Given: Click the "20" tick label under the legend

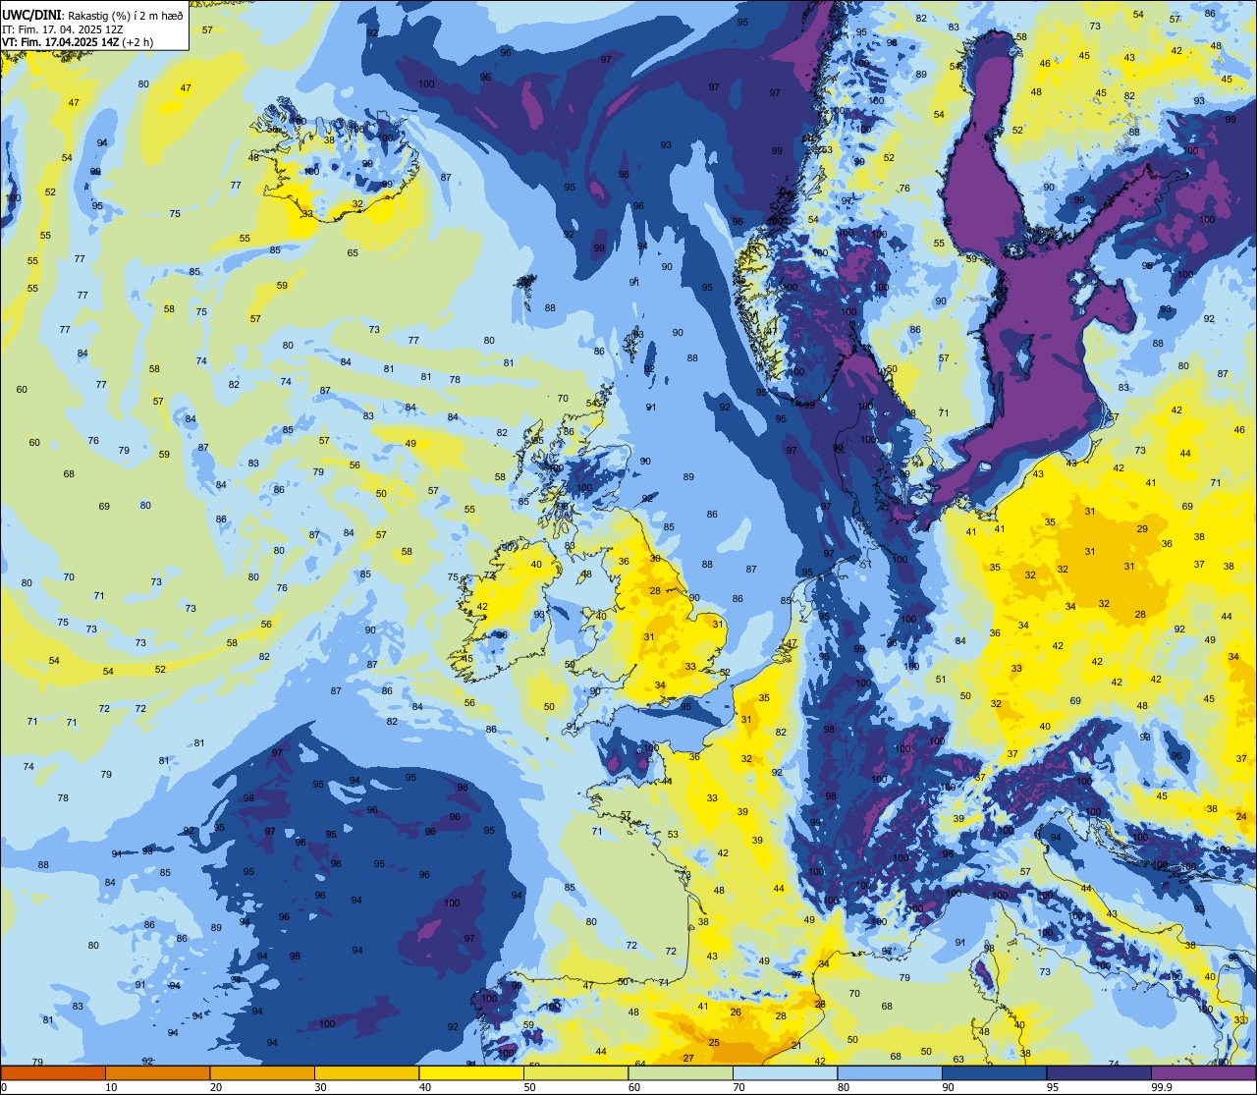Looking at the screenshot, I should [216, 1087].
